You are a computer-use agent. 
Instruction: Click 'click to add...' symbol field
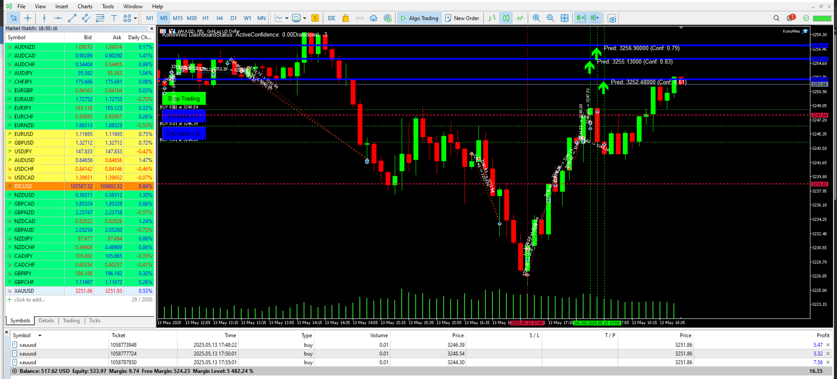30,300
